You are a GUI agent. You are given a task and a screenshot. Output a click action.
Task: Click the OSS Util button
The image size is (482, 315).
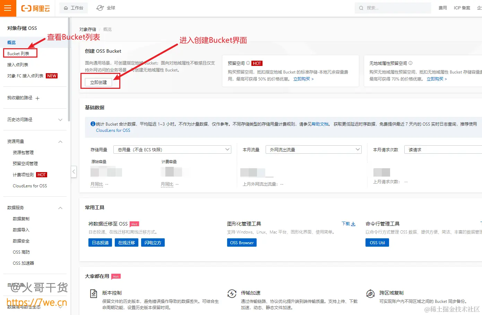377,242
